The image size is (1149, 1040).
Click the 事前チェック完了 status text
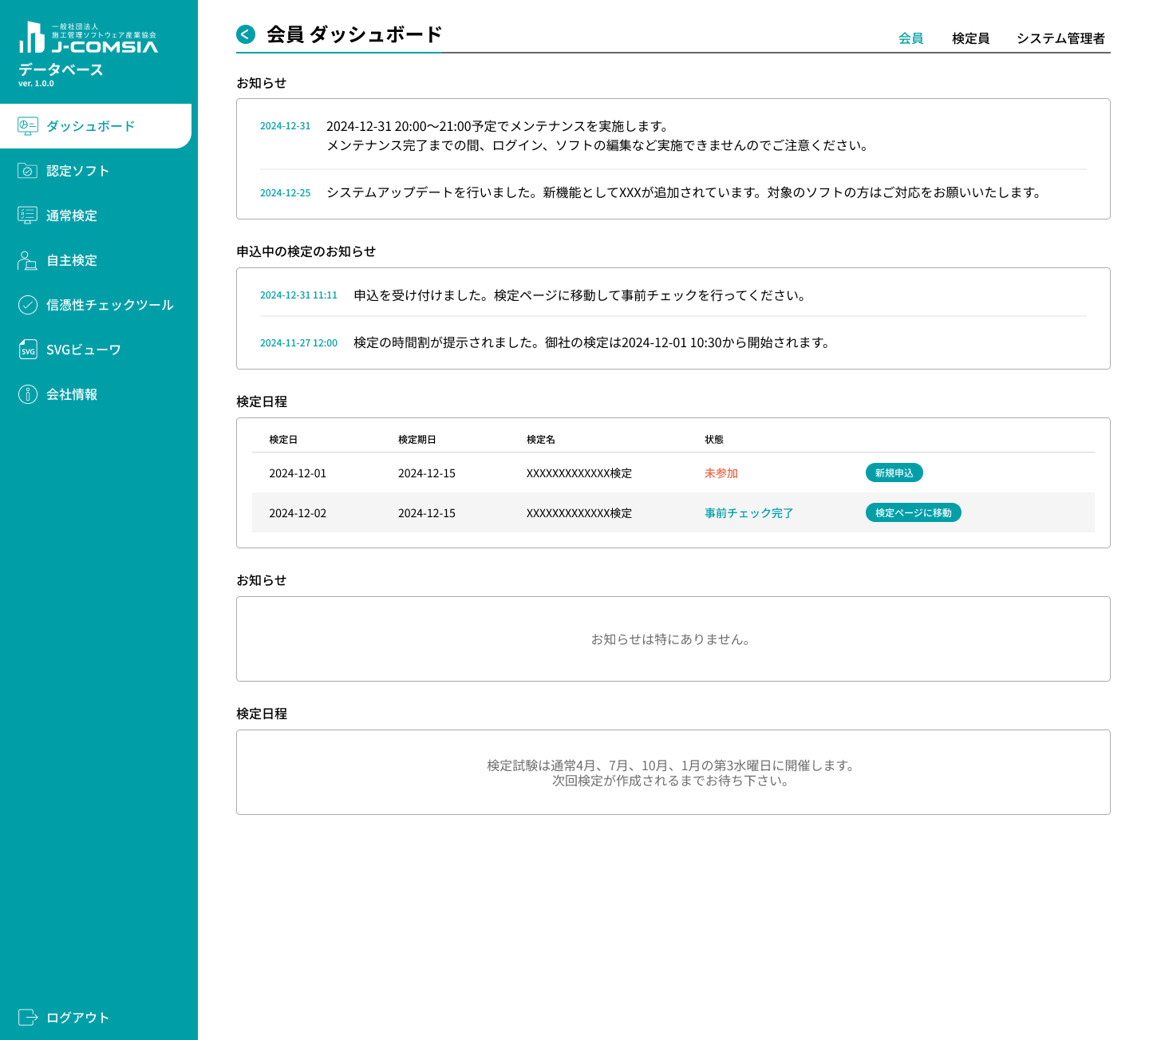tap(748, 513)
